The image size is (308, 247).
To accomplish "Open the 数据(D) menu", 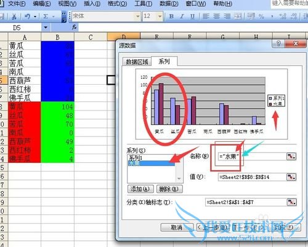I will (169, 4).
